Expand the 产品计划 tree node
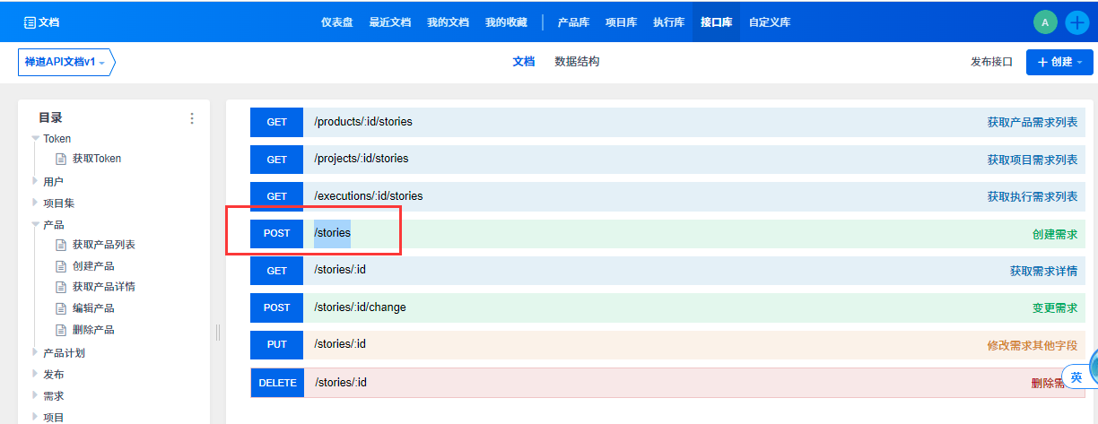Image resolution: width=1098 pixels, height=424 pixels. [36, 352]
